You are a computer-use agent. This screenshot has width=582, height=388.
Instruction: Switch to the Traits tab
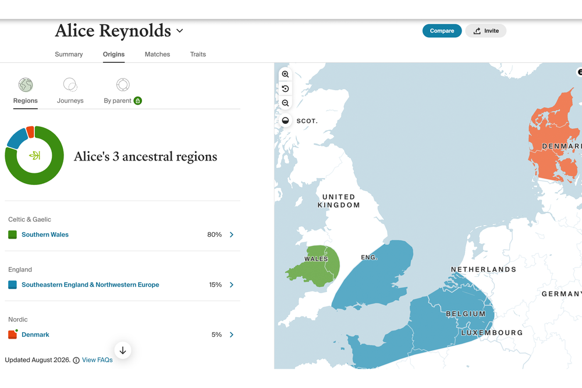198,54
